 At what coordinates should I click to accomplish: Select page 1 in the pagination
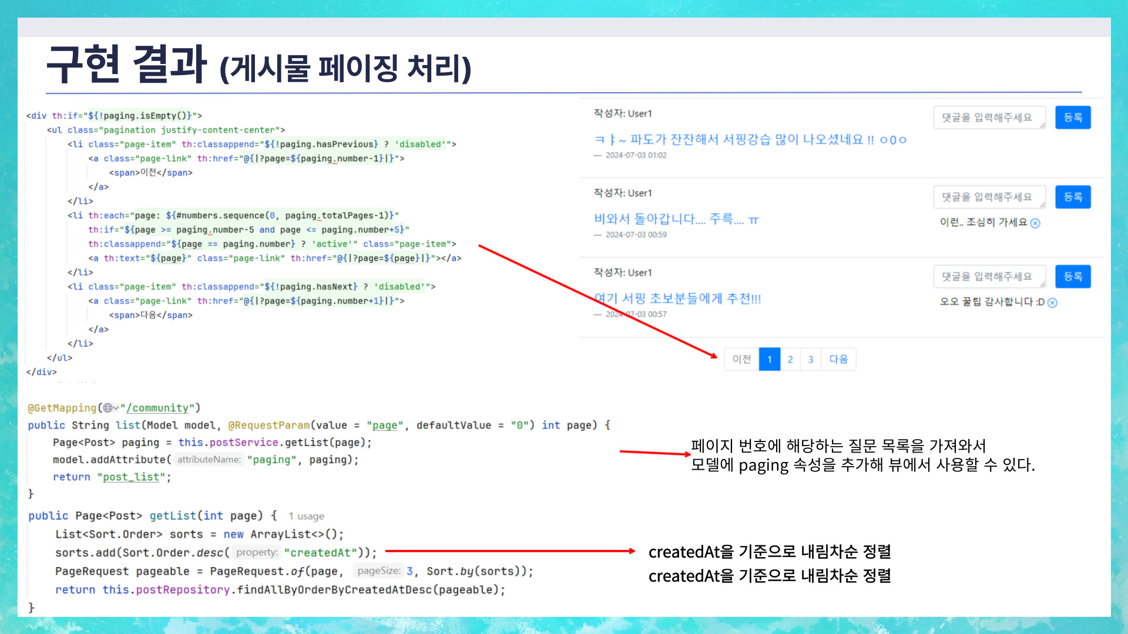point(770,359)
